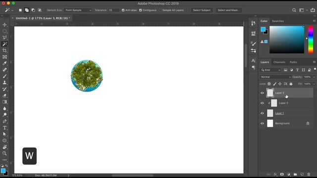The height and width of the screenshot is (178, 317).
Task: Select the Eyedropper tool
Action: pos(4,63)
